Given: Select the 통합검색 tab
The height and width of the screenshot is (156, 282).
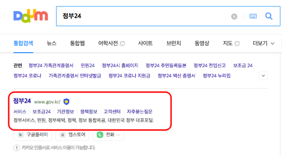Looking at the screenshot, I should (23, 43).
